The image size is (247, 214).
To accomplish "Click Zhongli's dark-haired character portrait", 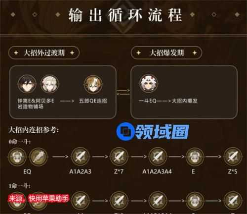I will pyautogui.click(x=27, y=84).
